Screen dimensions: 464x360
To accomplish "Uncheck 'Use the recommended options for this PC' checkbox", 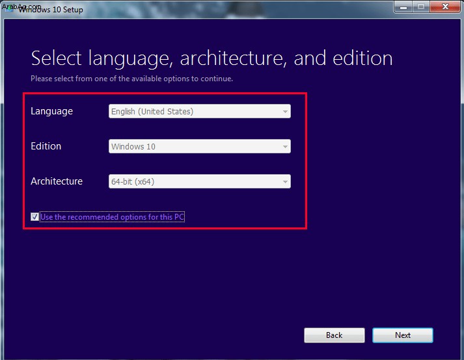I will [34, 216].
